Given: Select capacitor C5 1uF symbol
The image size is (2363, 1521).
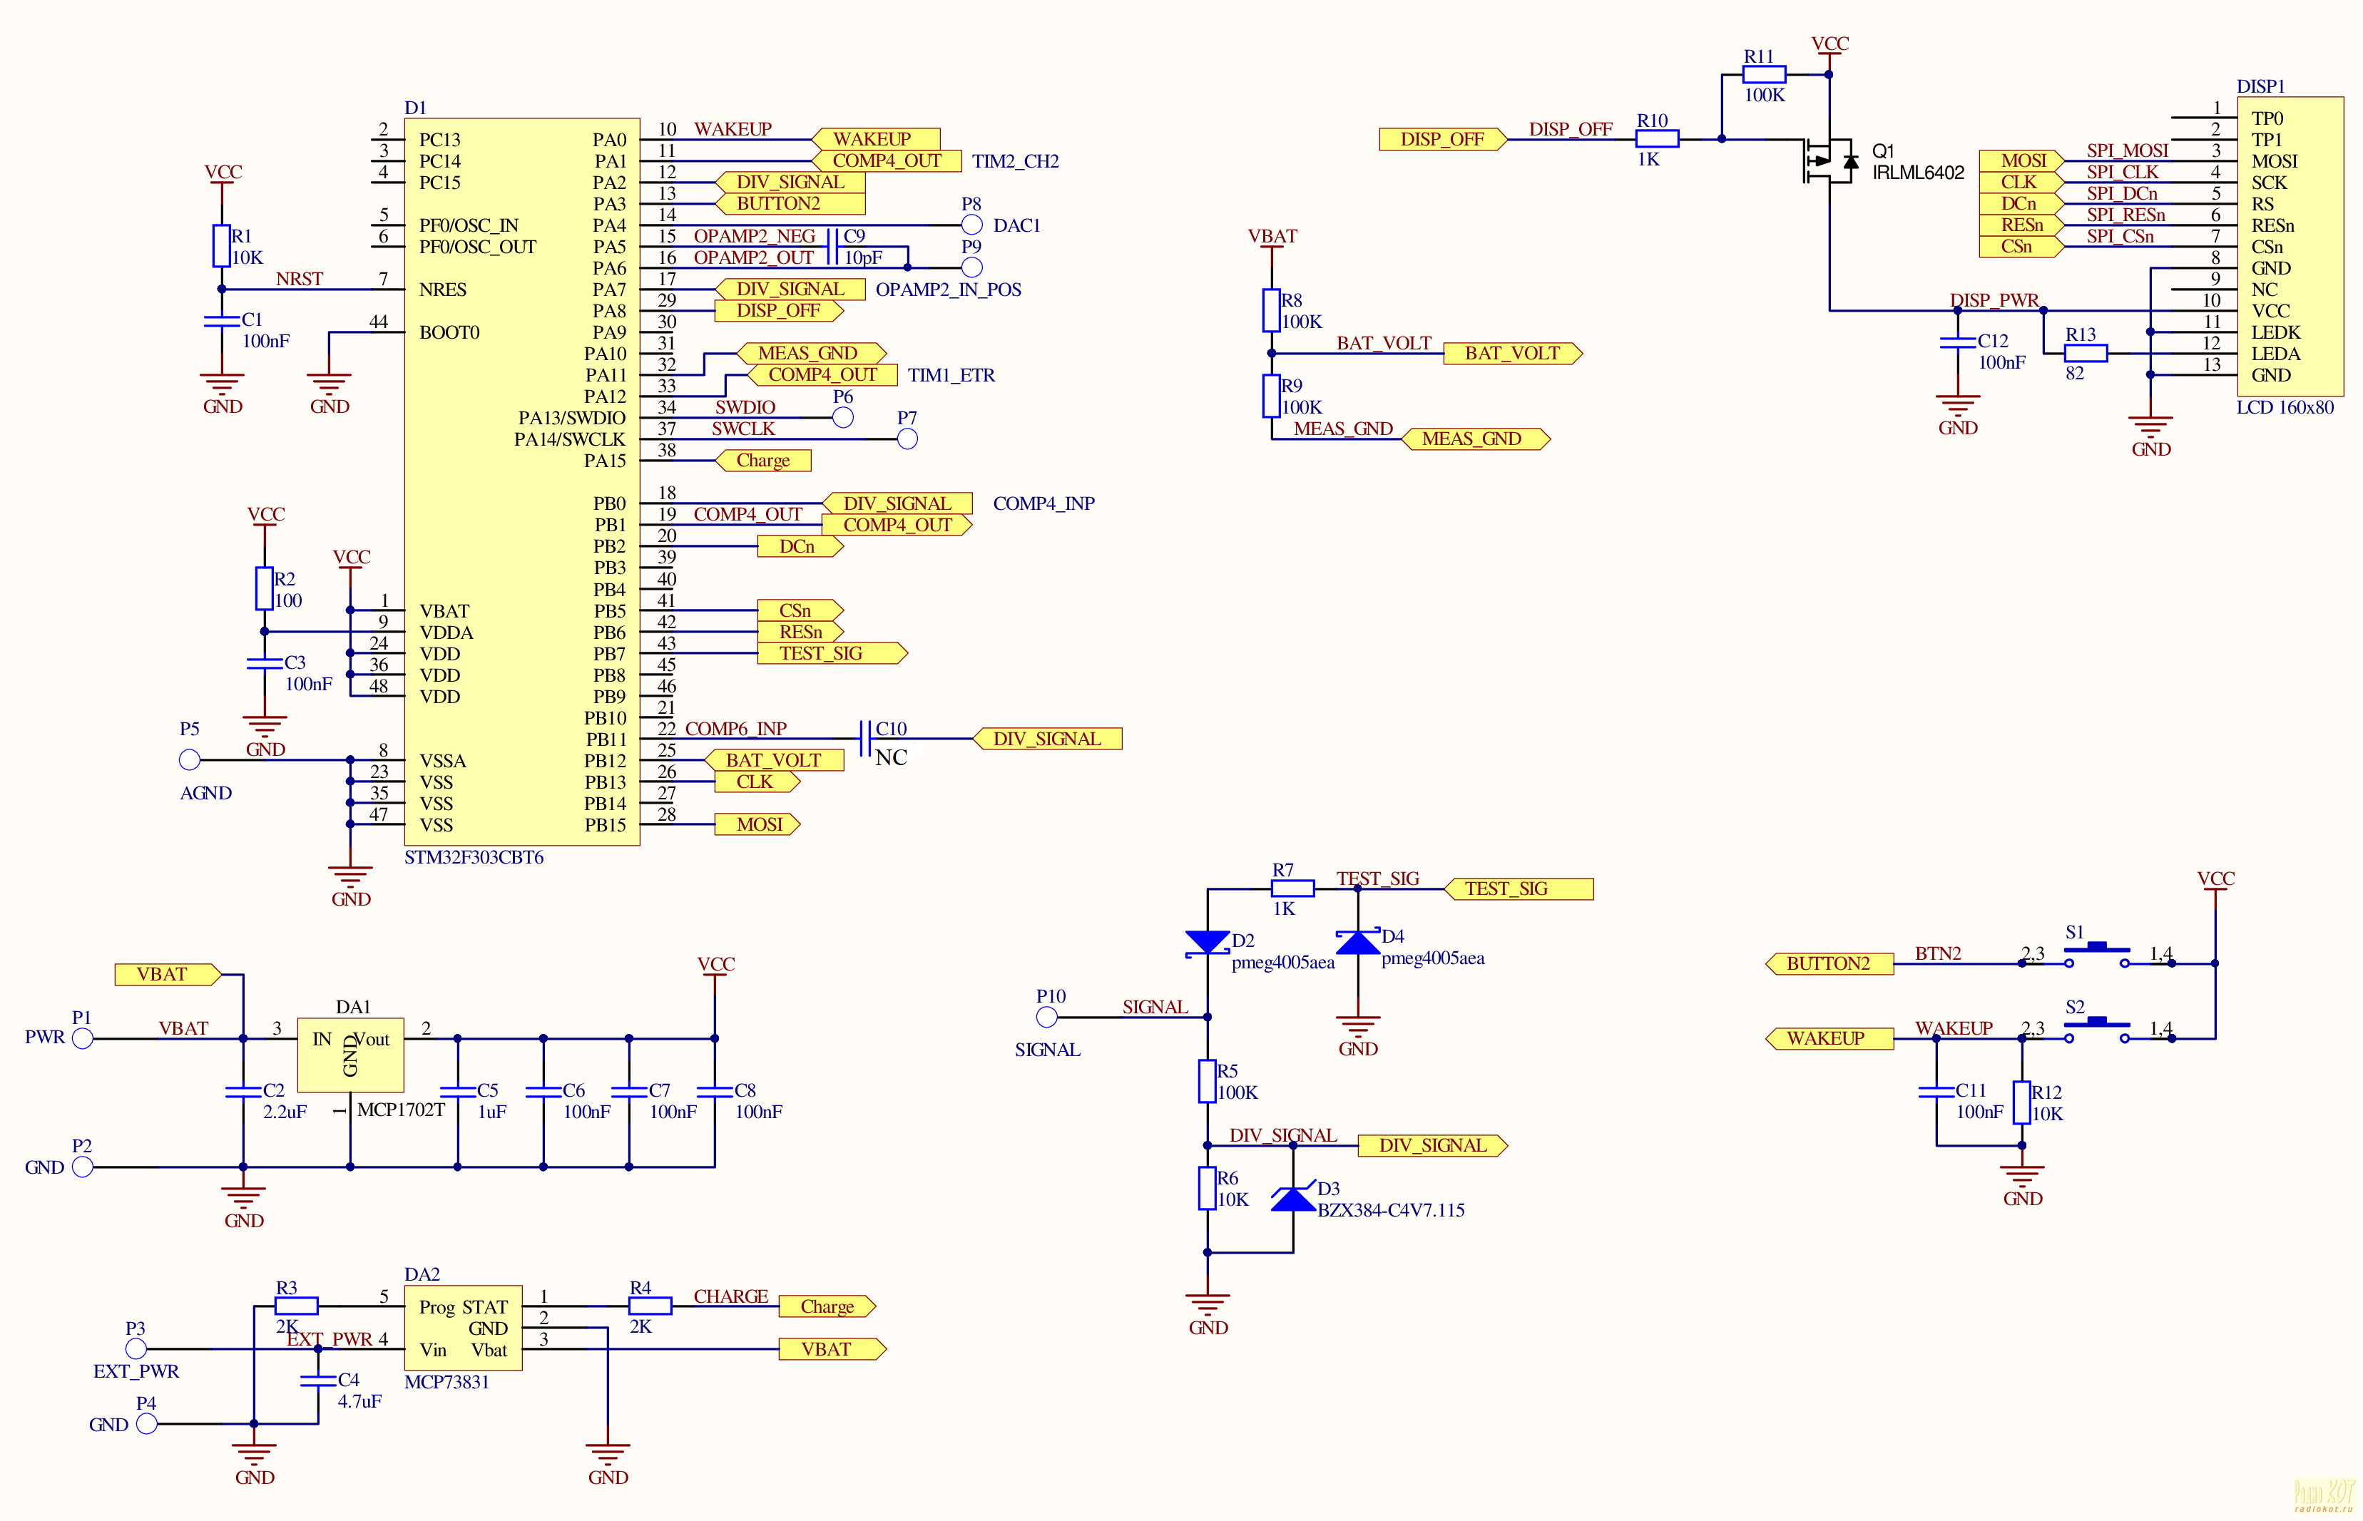Looking at the screenshot, I should point(457,1091).
